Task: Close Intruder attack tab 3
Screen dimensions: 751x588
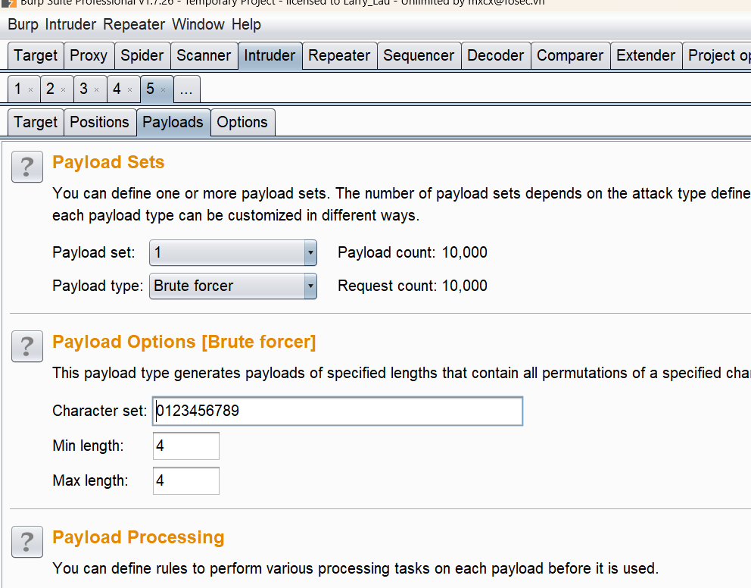Action: (97, 89)
